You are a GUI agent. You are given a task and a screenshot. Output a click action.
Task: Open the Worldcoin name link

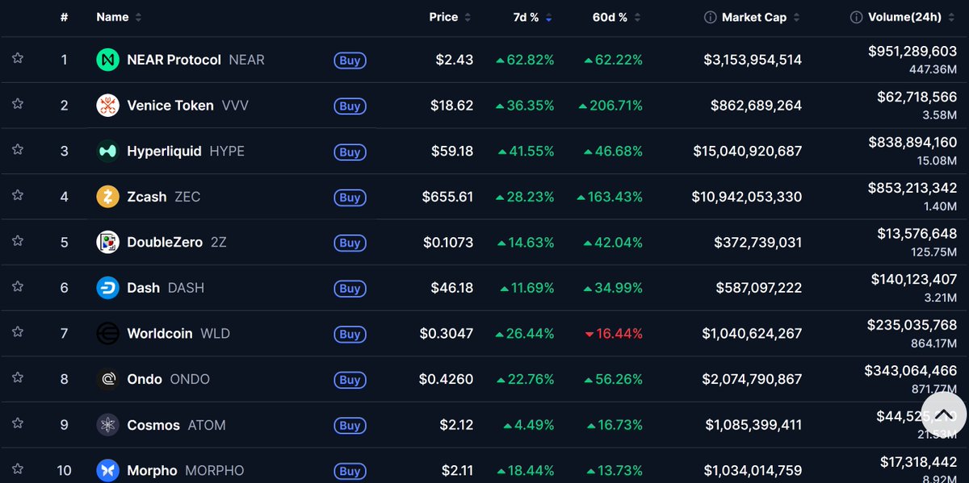tap(160, 333)
